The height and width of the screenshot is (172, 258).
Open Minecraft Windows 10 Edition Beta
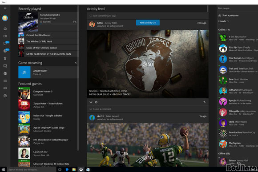tap(48, 163)
